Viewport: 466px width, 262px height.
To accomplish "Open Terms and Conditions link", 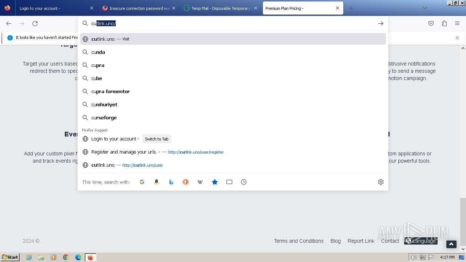I will click(299, 241).
